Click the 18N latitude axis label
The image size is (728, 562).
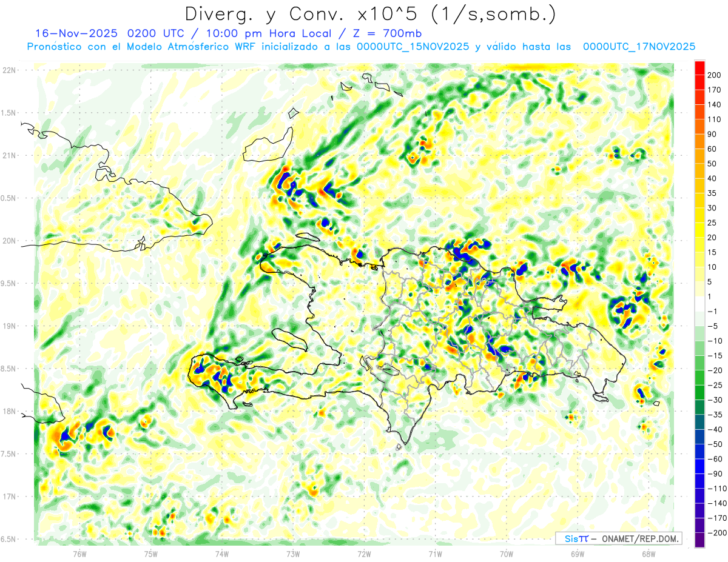click(x=8, y=412)
